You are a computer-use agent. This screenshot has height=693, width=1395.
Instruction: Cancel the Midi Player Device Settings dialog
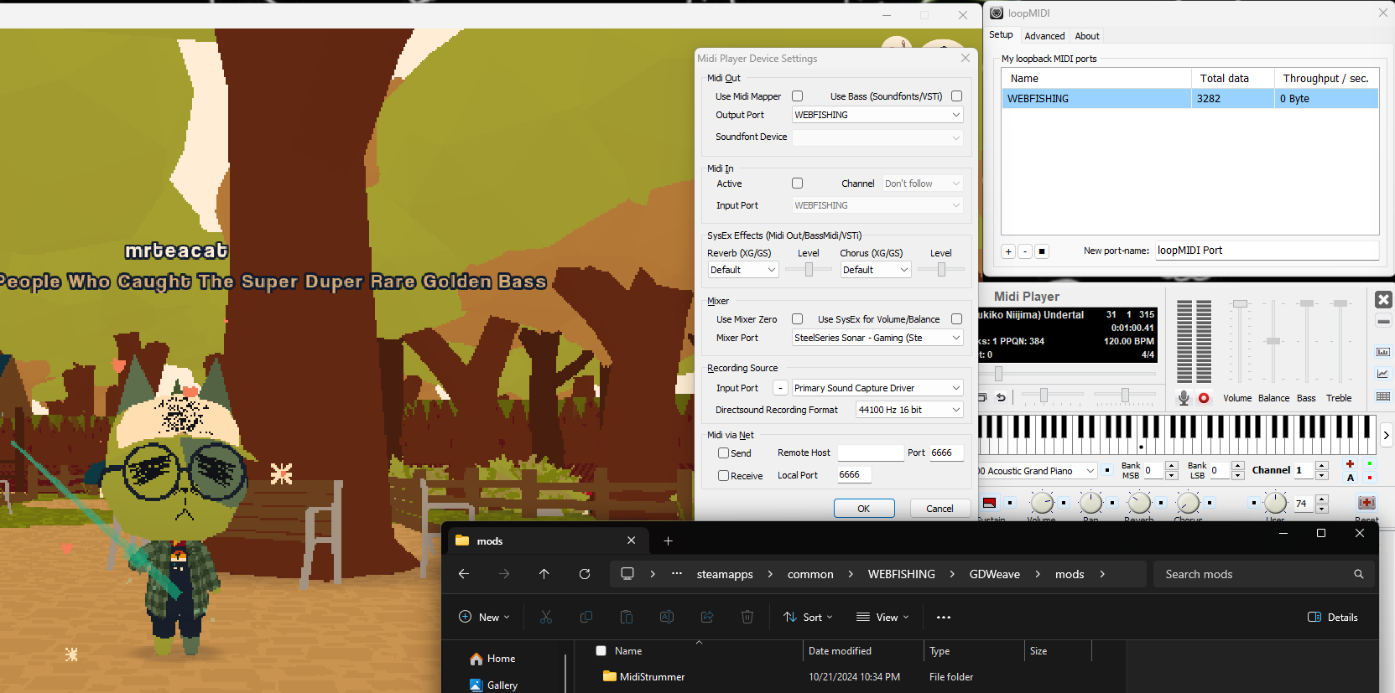[940, 509]
